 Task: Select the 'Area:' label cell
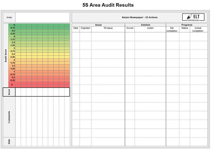[9, 17]
